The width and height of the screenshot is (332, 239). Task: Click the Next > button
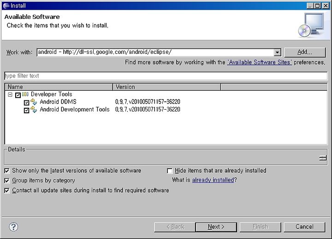pyautogui.click(x=216, y=227)
